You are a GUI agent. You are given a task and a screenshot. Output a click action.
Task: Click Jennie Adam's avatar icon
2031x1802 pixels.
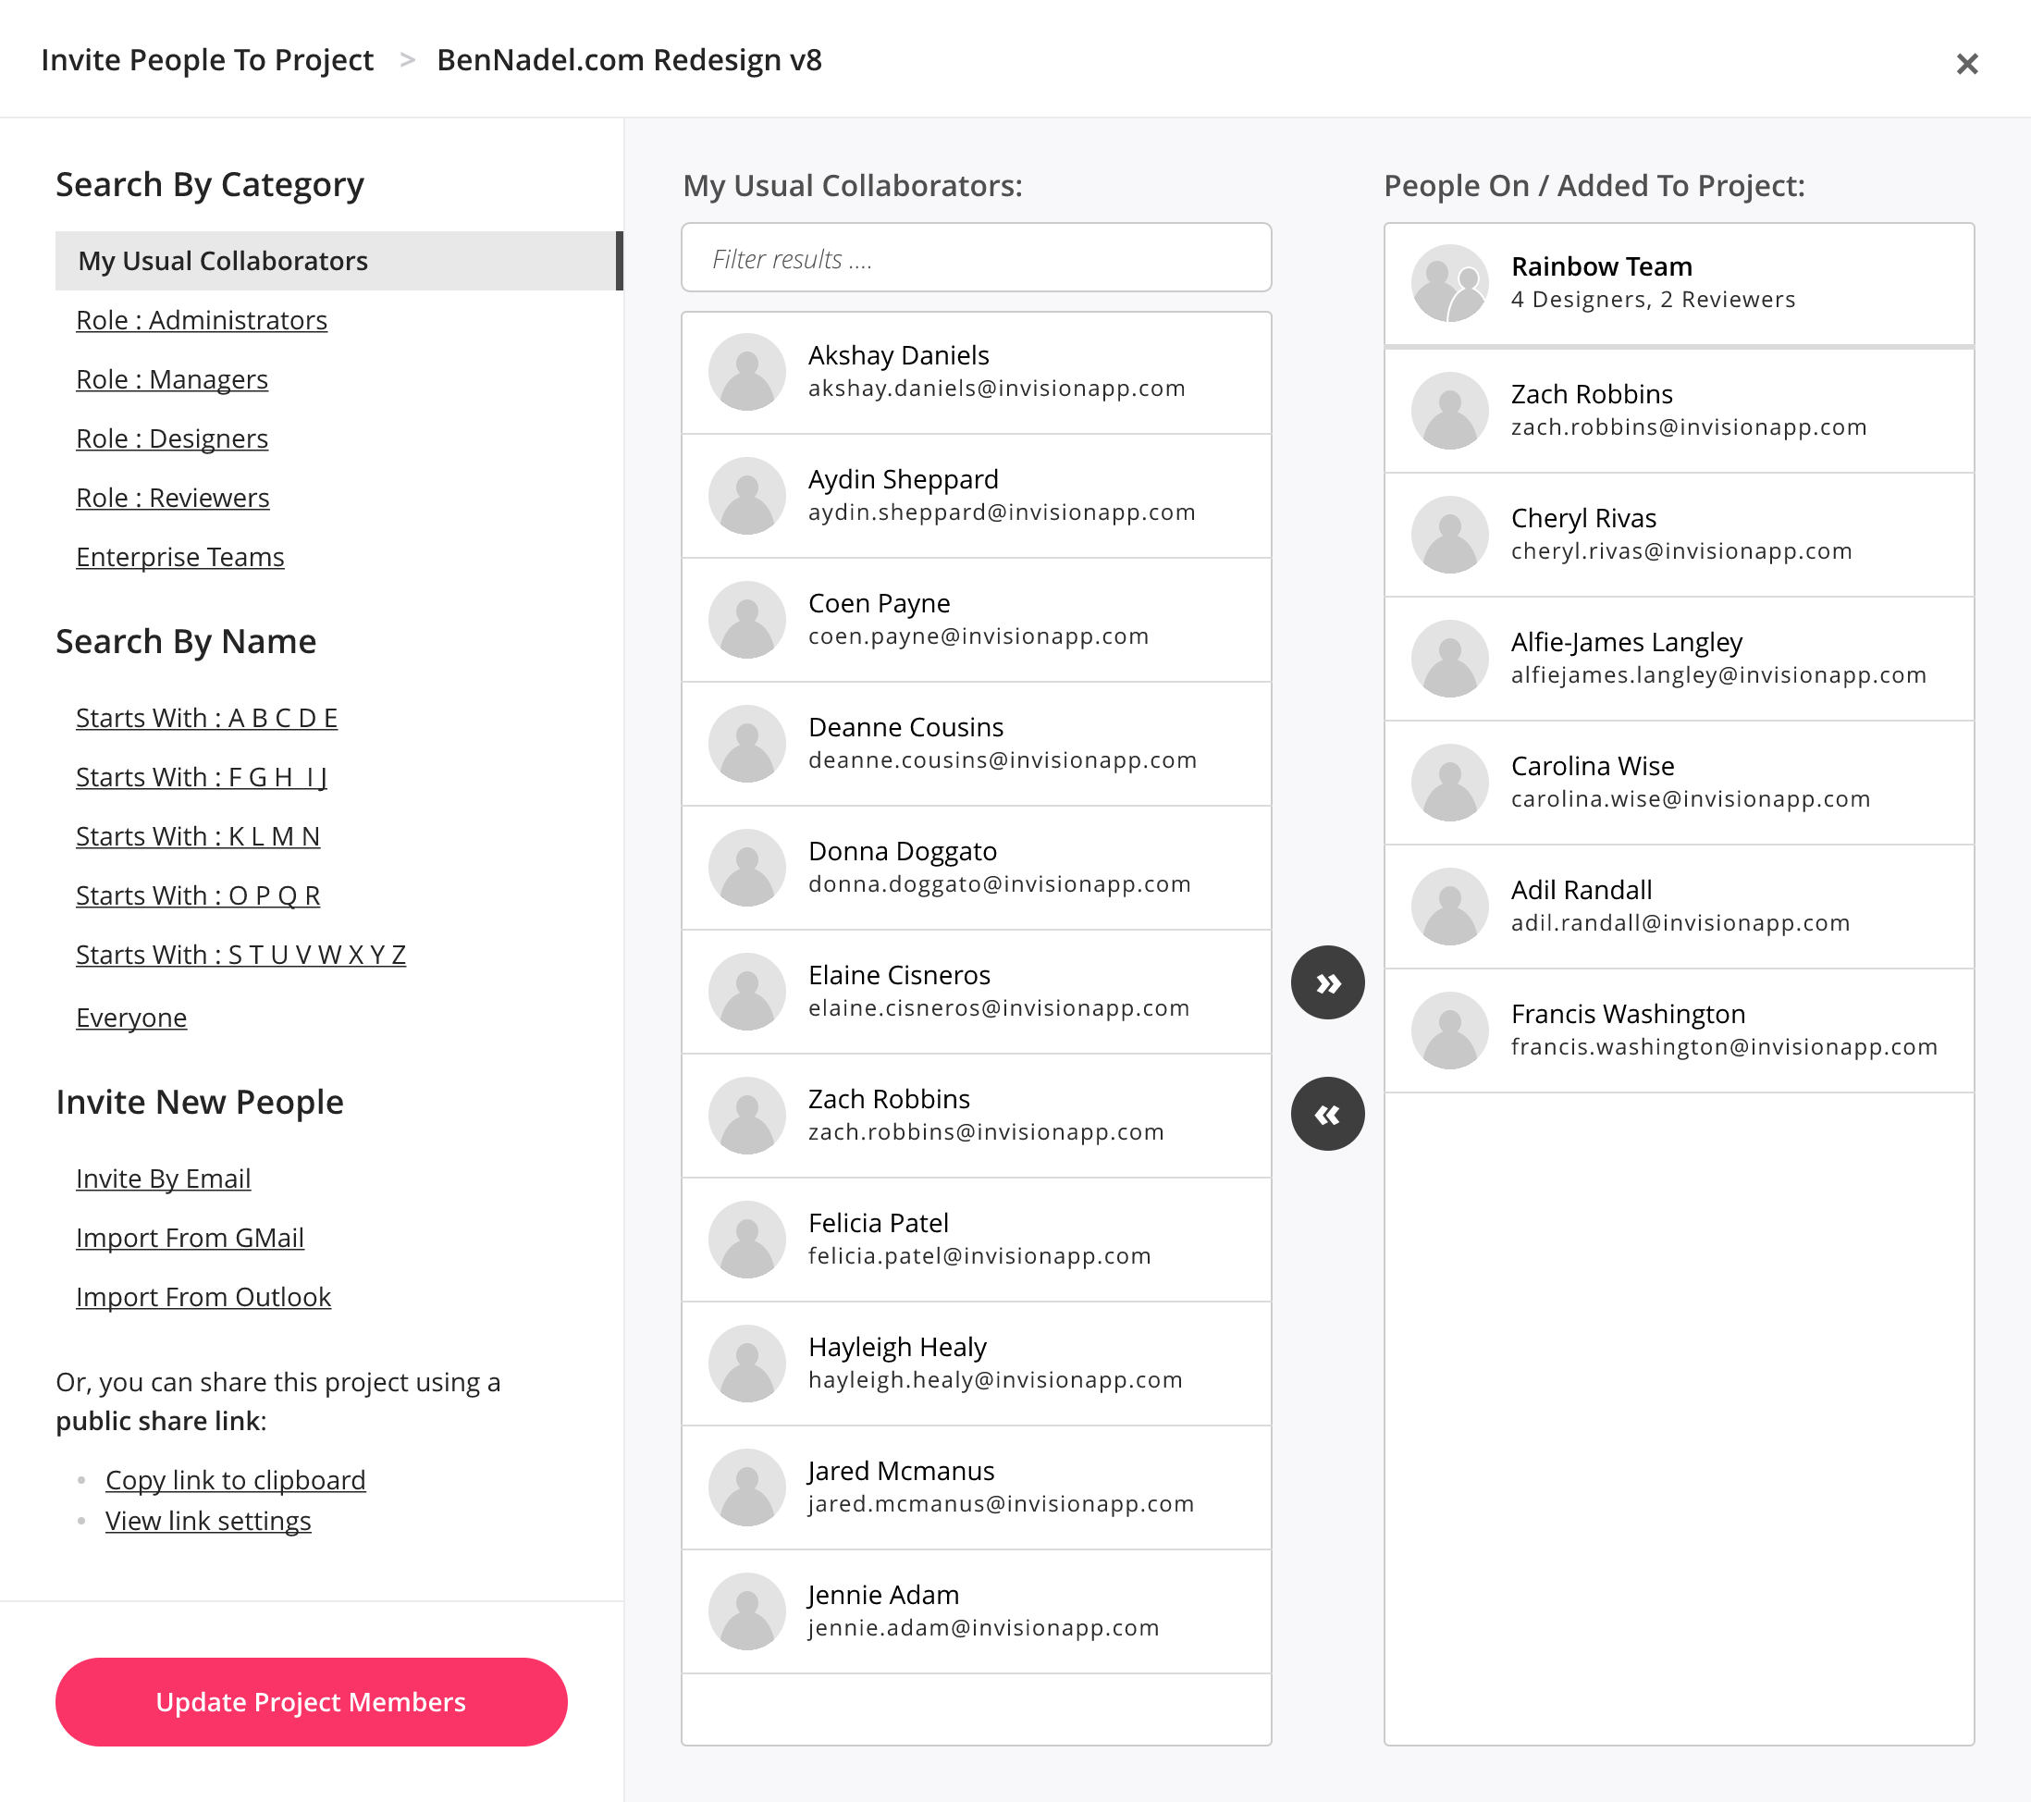pos(747,1611)
